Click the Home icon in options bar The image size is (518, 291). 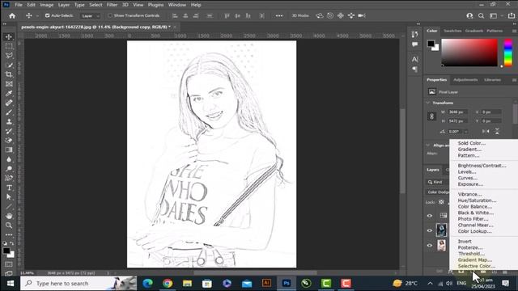[x=12, y=15]
